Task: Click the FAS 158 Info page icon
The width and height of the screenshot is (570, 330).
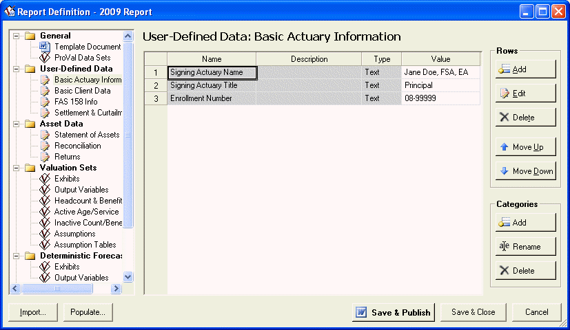Action: tap(45, 102)
